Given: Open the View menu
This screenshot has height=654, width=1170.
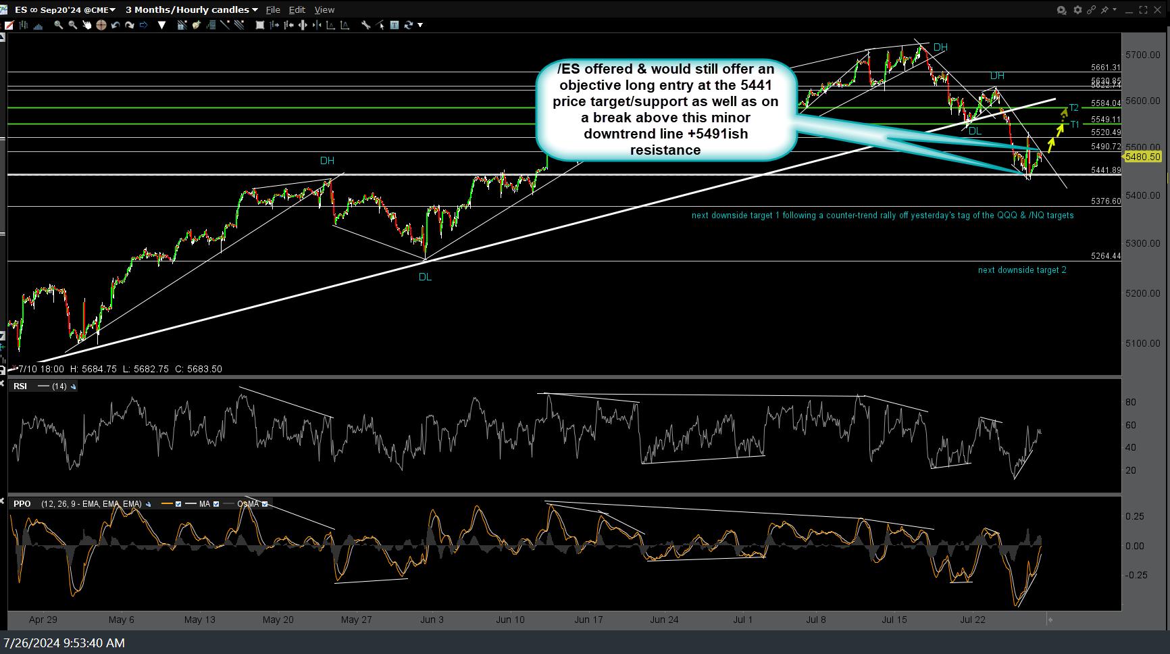Looking at the screenshot, I should point(324,9).
